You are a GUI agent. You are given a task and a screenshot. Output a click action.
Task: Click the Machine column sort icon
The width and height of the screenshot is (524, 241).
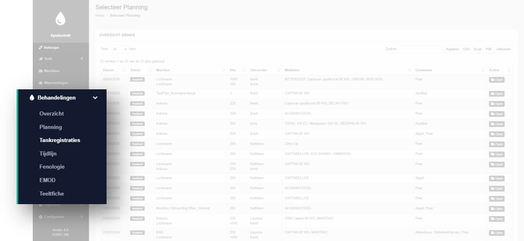[224, 71]
